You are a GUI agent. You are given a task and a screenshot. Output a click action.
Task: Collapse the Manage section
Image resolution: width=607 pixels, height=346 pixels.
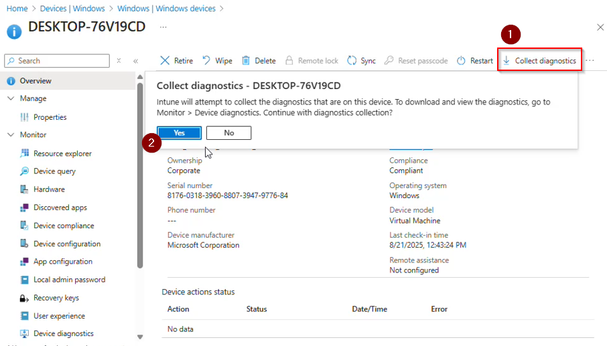click(x=11, y=98)
